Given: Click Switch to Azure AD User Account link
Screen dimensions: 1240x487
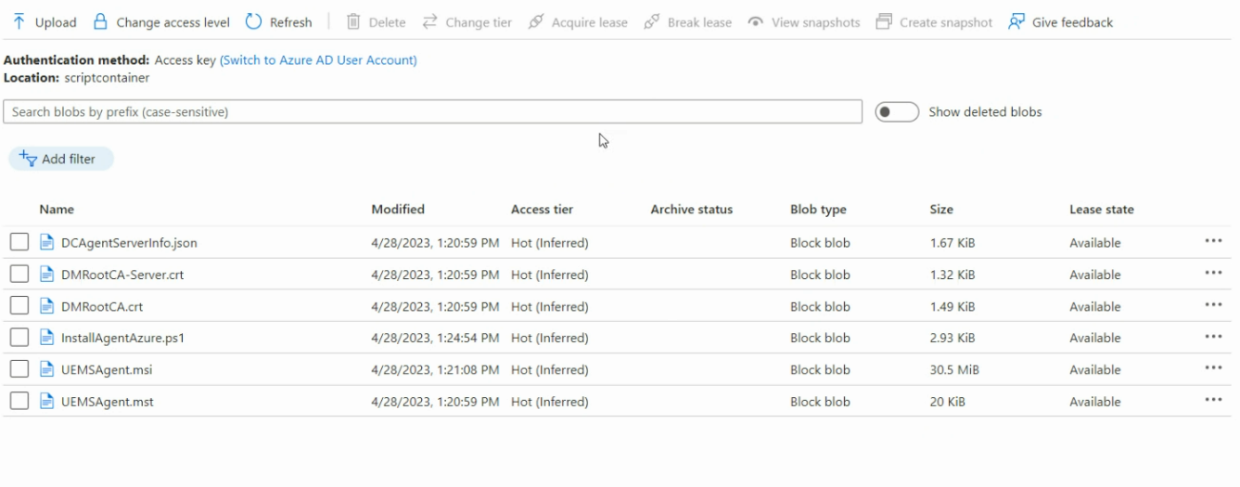Looking at the screenshot, I should point(318,60).
